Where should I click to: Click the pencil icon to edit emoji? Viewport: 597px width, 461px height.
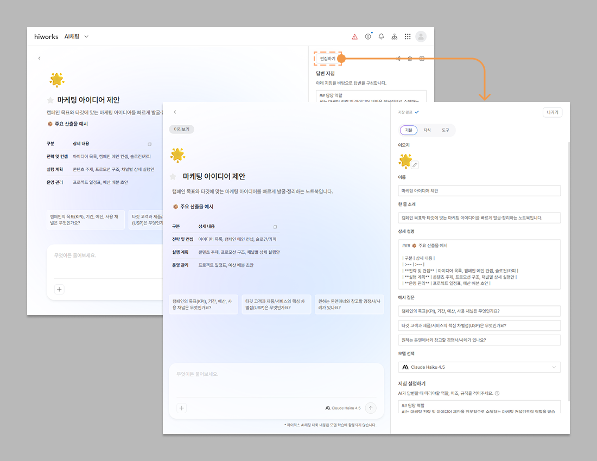[x=415, y=165]
